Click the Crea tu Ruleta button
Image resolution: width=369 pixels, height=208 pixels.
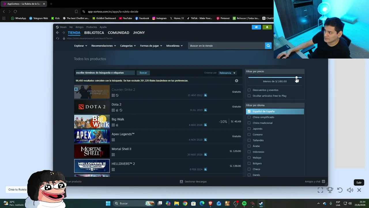(17, 190)
